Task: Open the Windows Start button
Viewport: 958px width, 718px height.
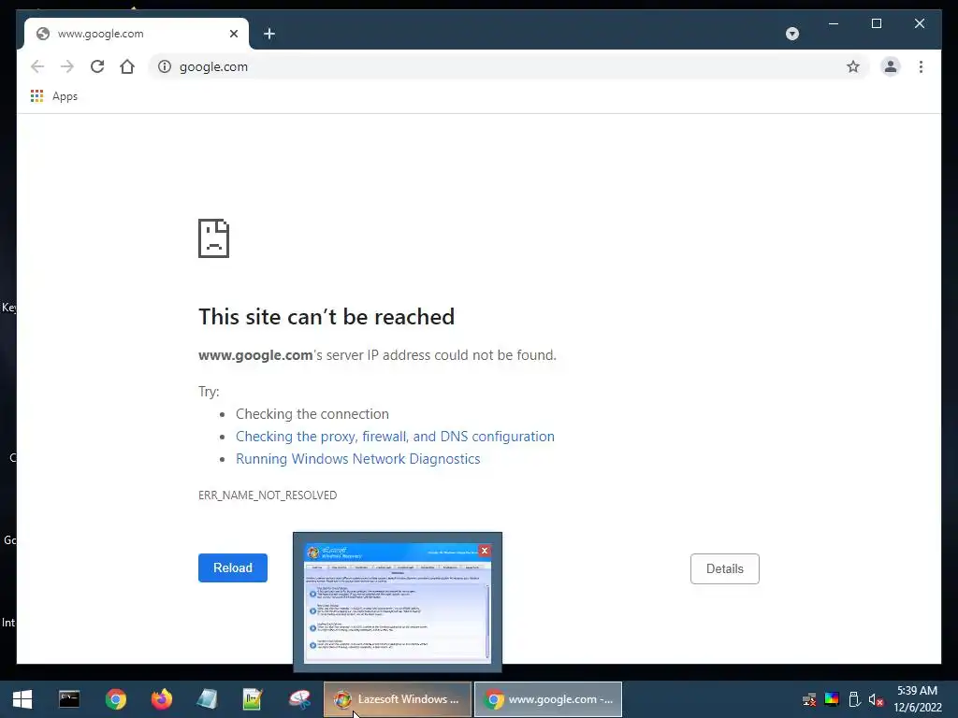Action: [22, 699]
